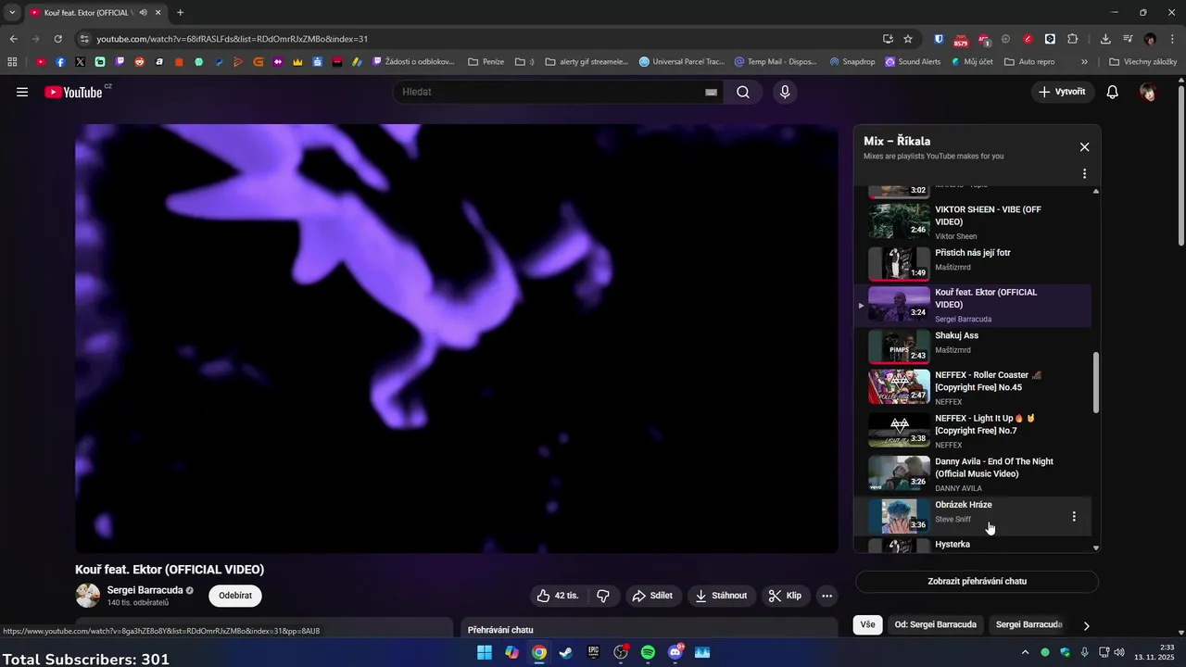Open the Bitwarden extension icon

coord(939,39)
